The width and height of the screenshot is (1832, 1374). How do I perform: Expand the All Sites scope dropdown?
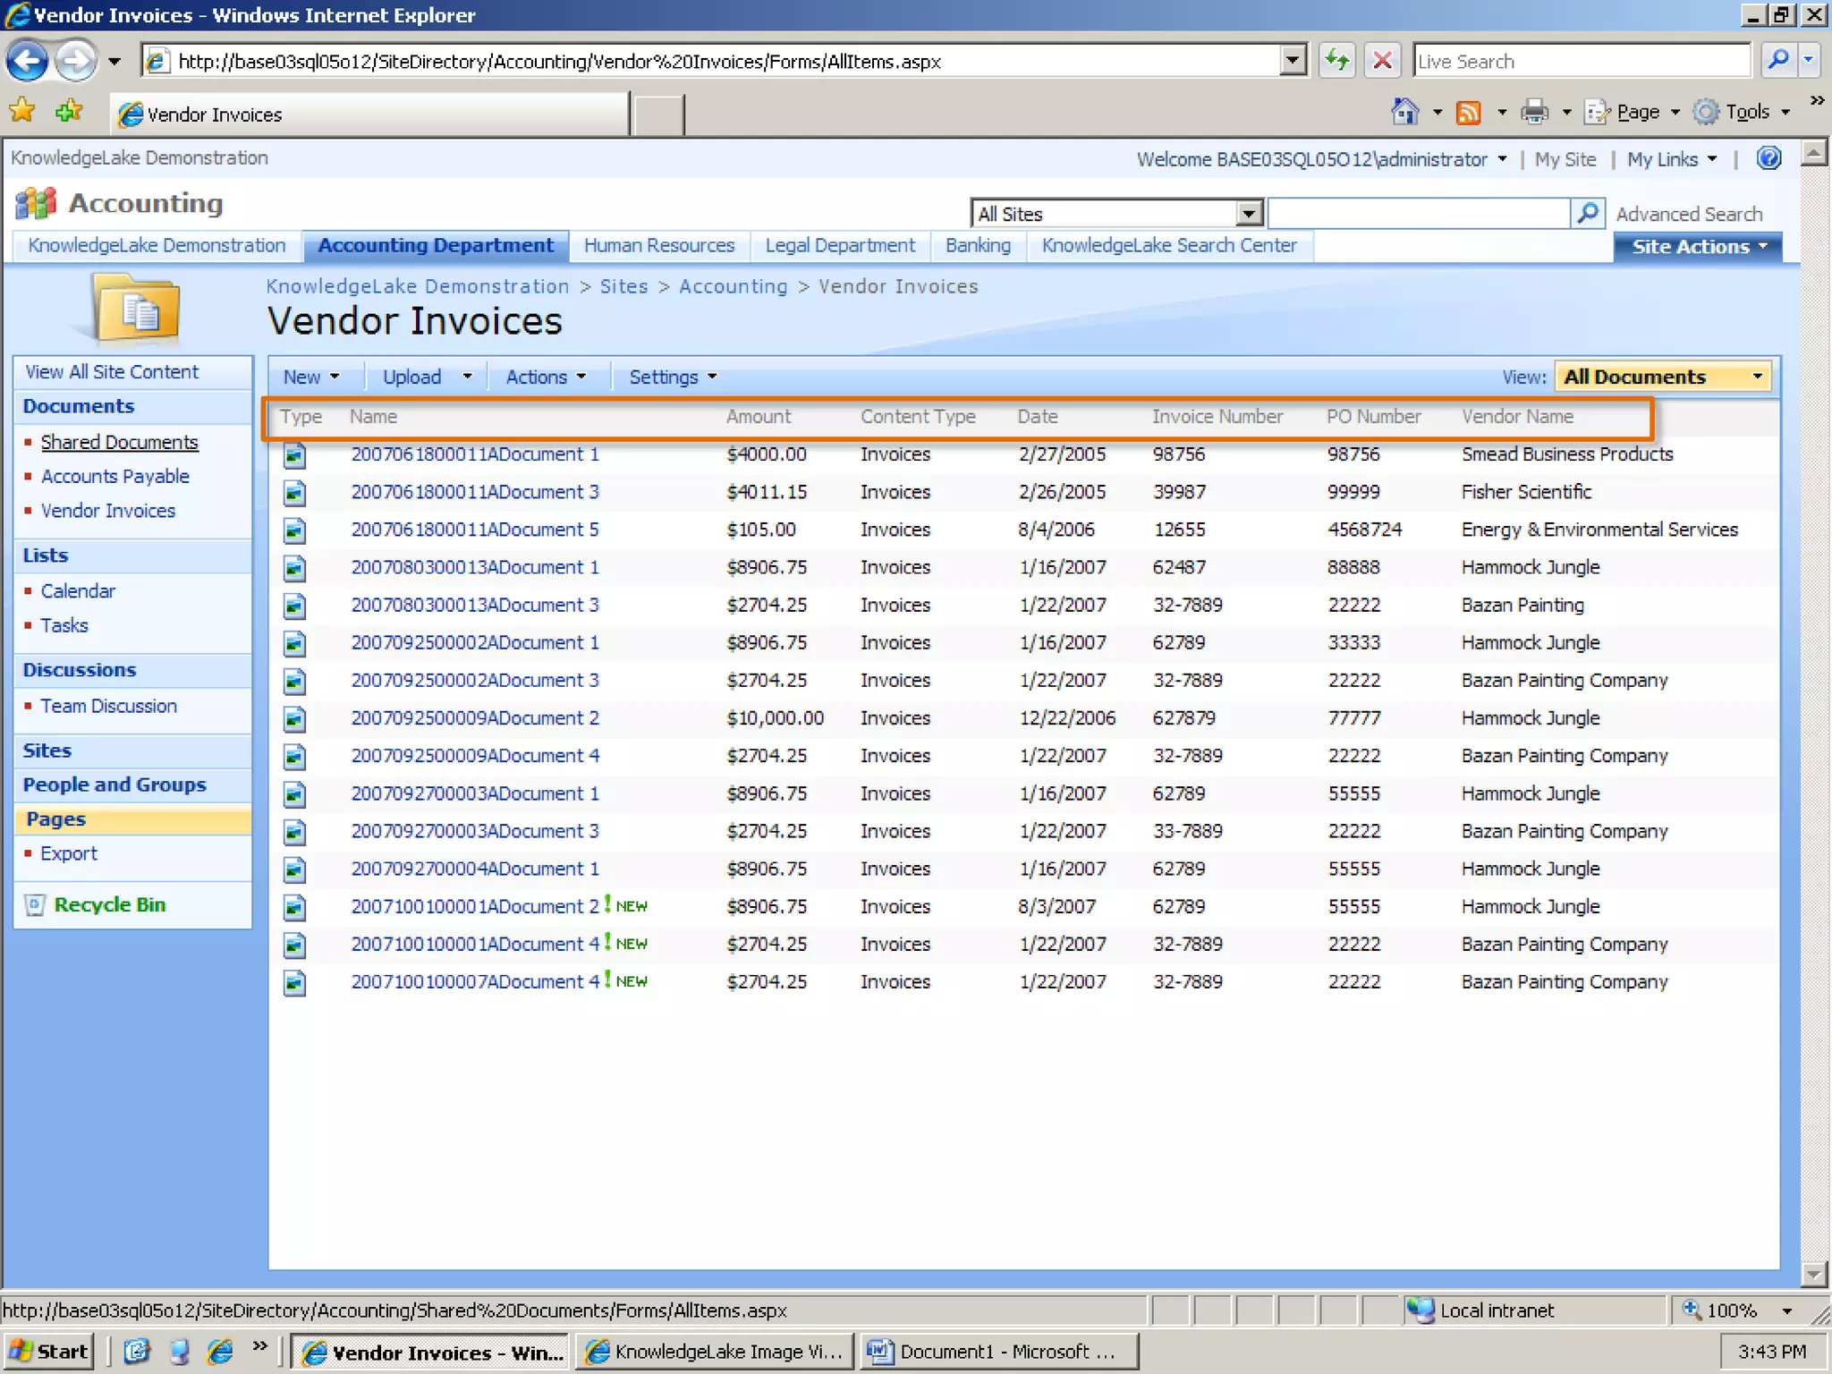pyautogui.click(x=1249, y=214)
